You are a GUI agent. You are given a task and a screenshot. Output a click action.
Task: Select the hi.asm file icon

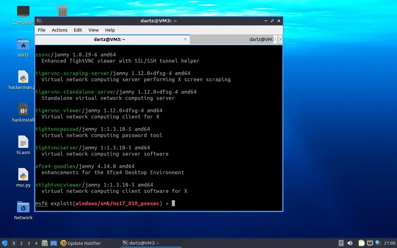(23, 142)
